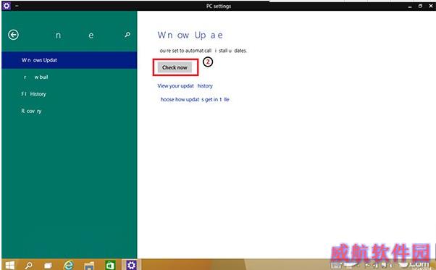Open Recovery in sidebar
This screenshot has height=270, width=436.
[69, 111]
